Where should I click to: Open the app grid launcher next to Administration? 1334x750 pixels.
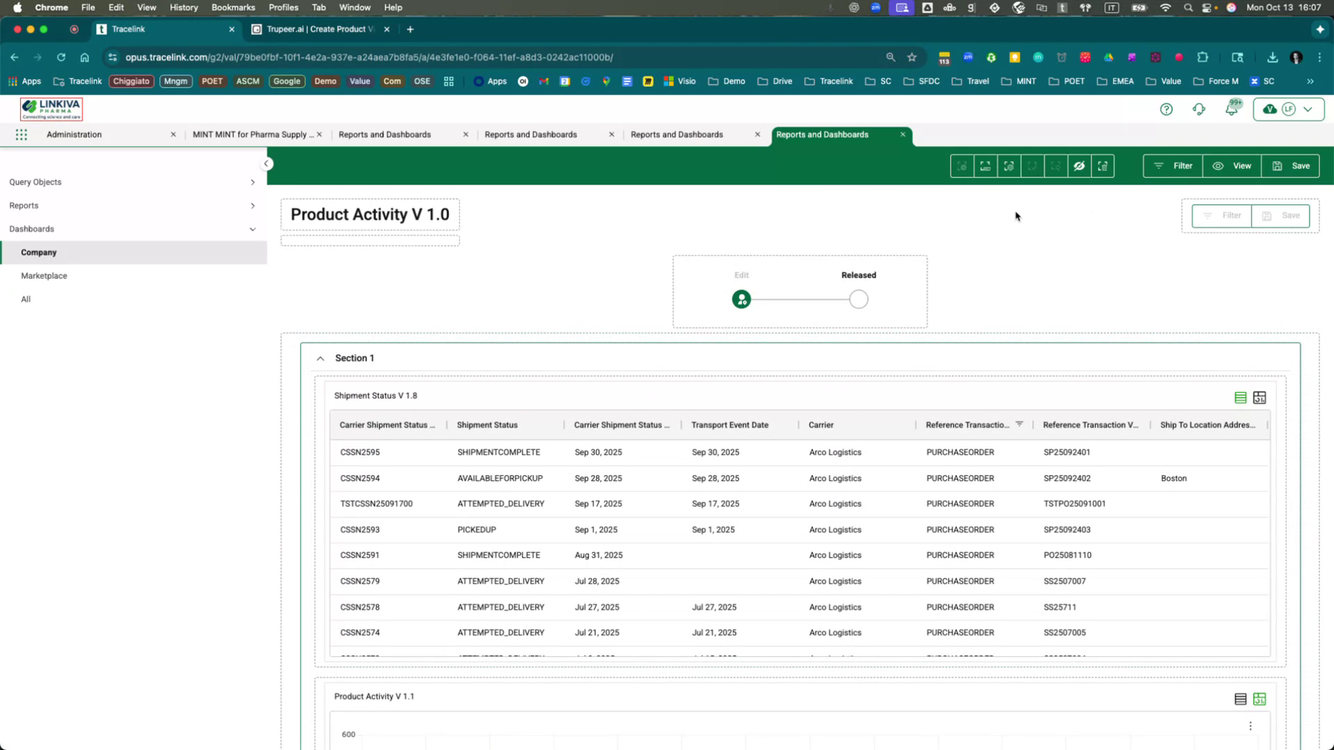[21, 134]
